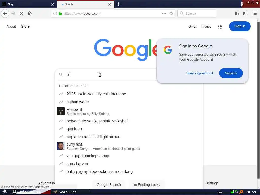The height and width of the screenshot is (195, 260).
Task: Go to Gmail link
Action: pyautogui.click(x=192, y=26)
